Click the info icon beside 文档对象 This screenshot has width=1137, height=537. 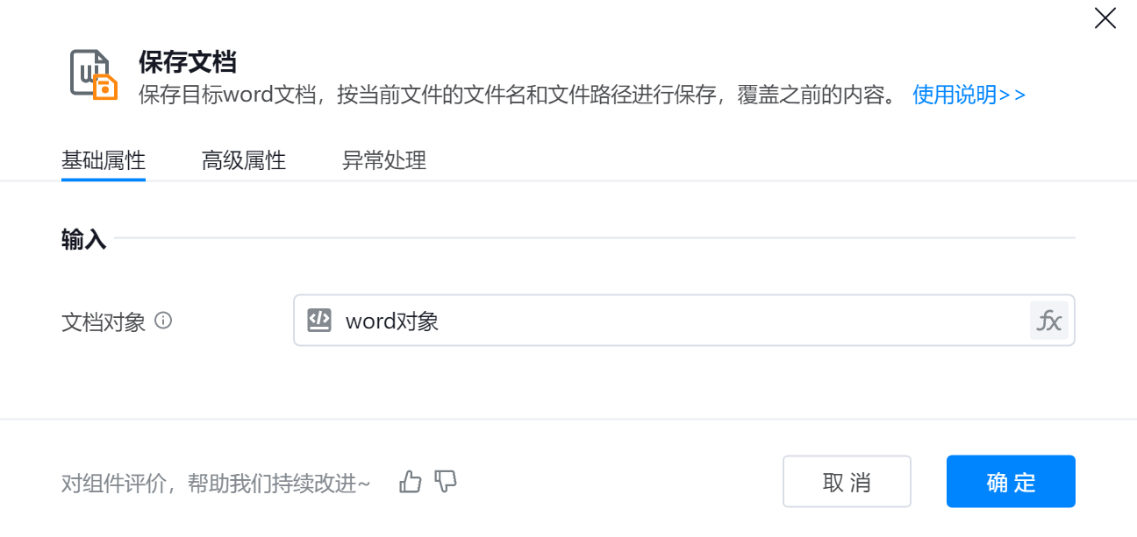point(163,321)
